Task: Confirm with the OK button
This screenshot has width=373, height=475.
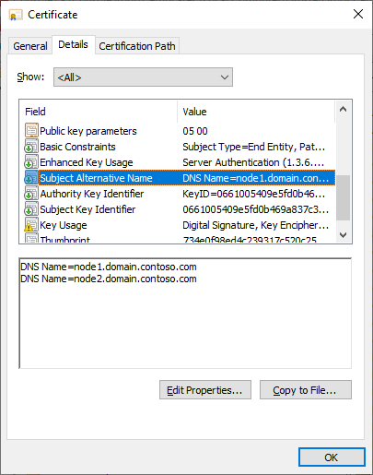Action: pyautogui.click(x=332, y=457)
